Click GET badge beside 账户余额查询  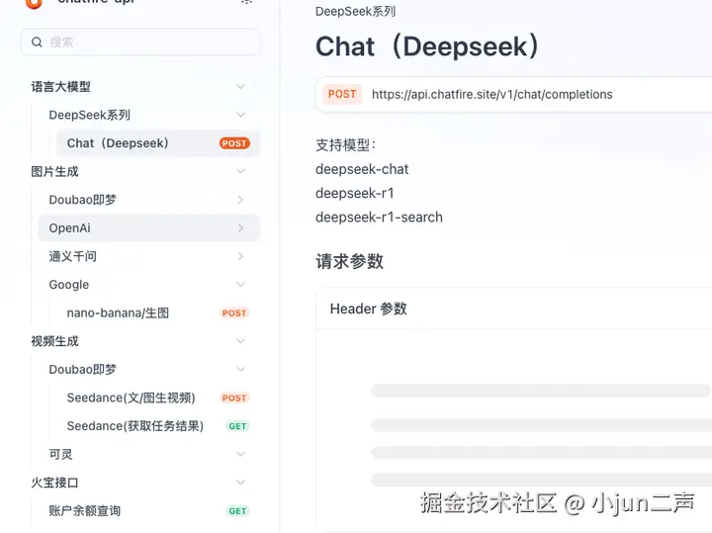click(237, 511)
